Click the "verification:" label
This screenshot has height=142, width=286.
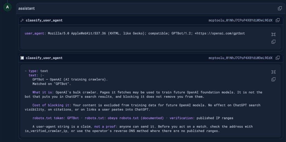pyautogui.click(x=182, y=118)
